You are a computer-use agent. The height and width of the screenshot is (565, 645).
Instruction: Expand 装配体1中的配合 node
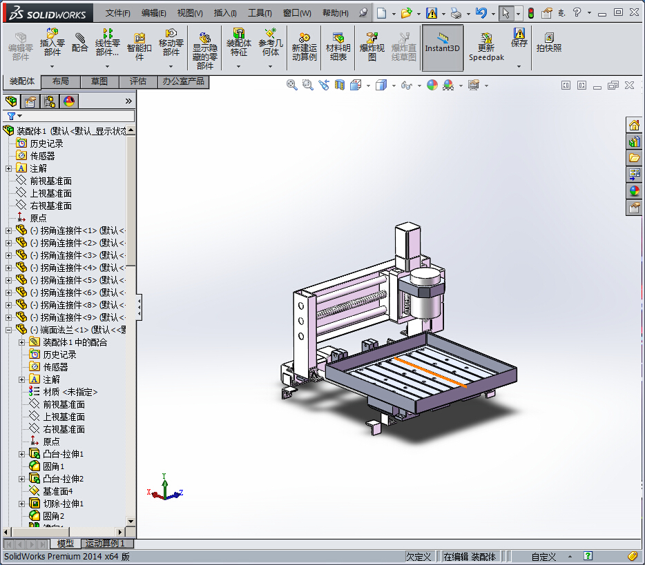(22, 342)
